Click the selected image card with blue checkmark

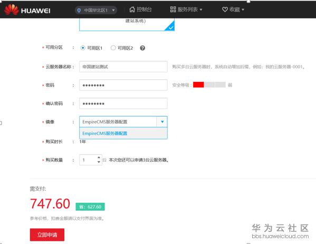(x=127, y=24)
